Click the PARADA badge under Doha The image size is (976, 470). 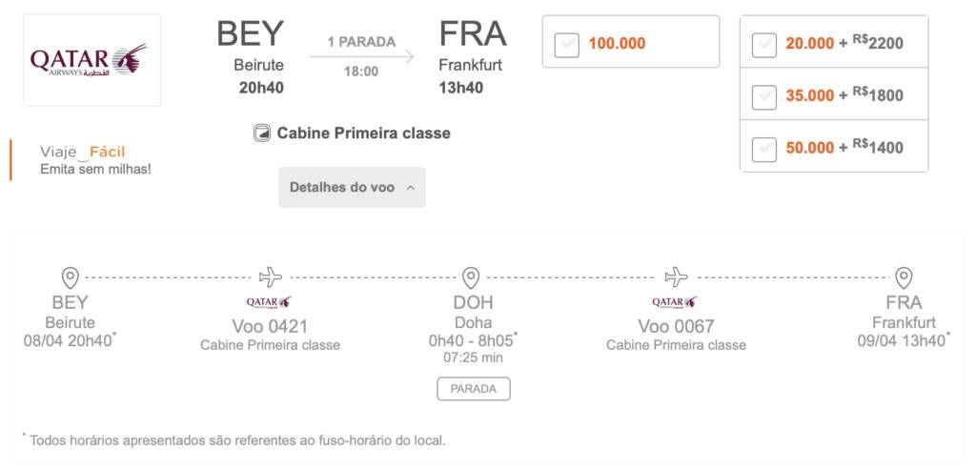[473, 389]
